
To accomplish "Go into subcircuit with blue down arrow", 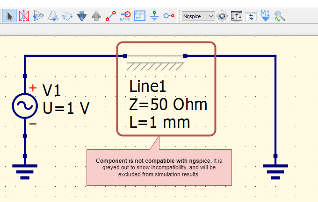I will point(82,16).
